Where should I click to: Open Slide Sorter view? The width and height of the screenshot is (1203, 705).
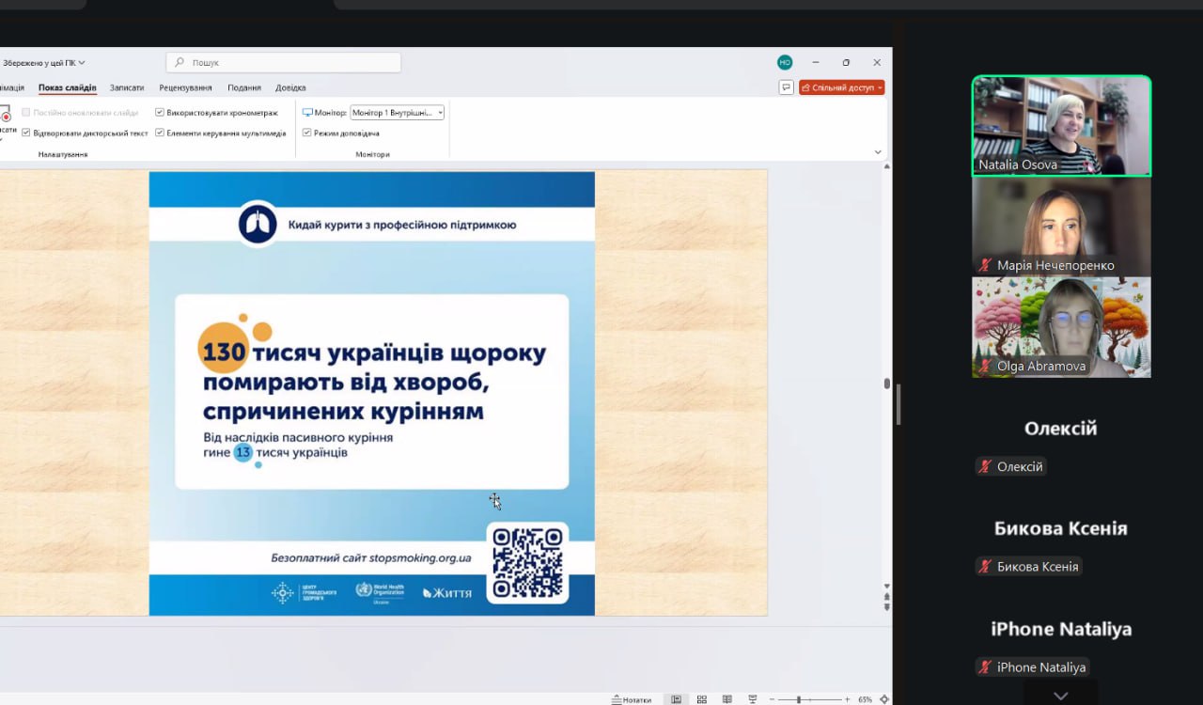pyautogui.click(x=701, y=699)
